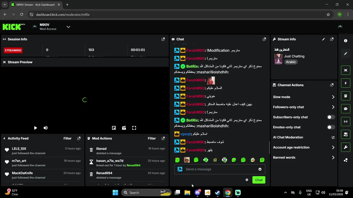Image resolution: width=353 pixels, height=198 pixels.
Task: Open AI Chat Moderation external link
Action: pyautogui.click(x=333, y=137)
